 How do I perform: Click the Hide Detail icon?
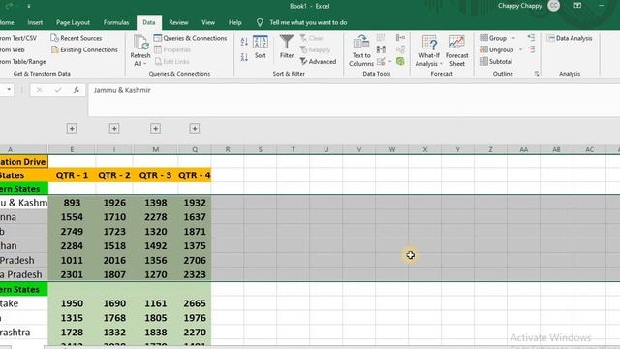click(x=531, y=49)
